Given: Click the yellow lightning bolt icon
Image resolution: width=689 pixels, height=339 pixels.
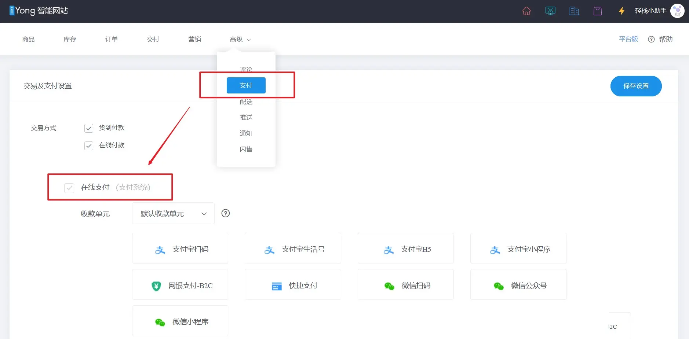Looking at the screenshot, I should click(x=621, y=11).
